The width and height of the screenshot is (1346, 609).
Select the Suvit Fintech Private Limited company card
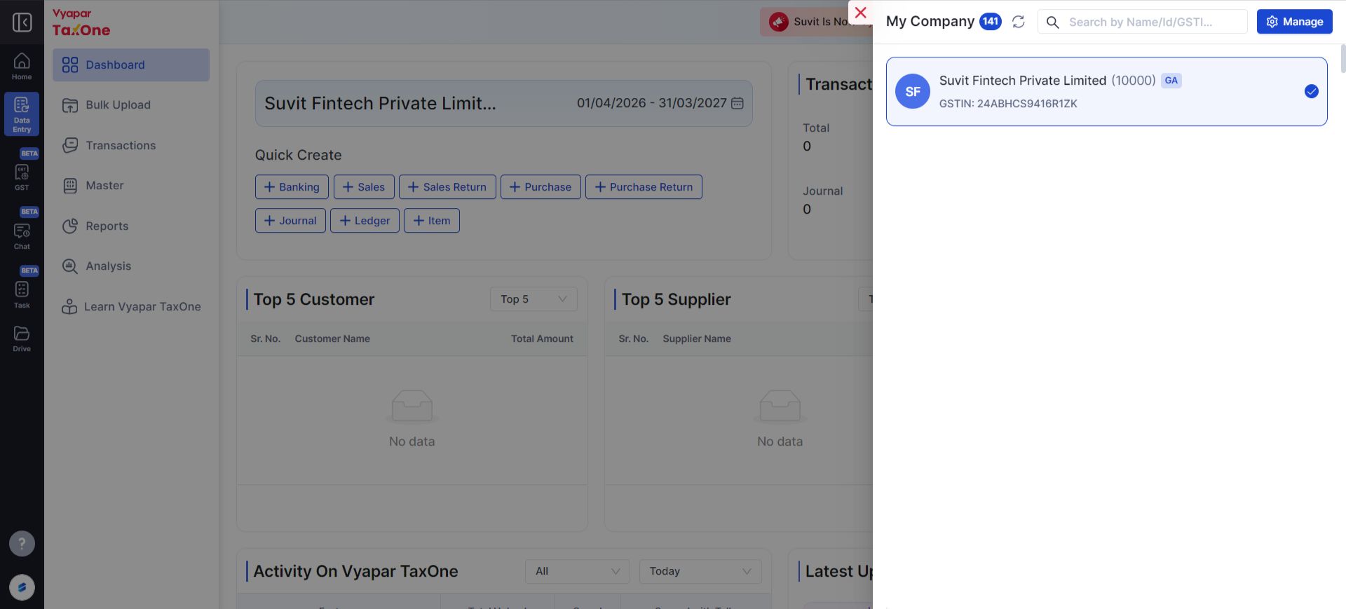(1107, 92)
